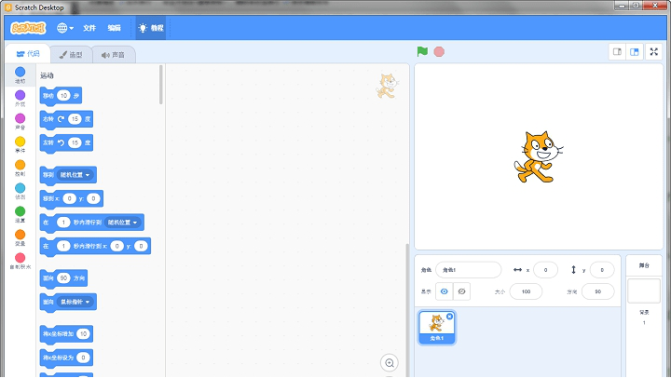Image resolution: width=671 pixels, height=392 pixels.
Task: Click the 将x坐标设为 0 block
Action: pos(66,358)
